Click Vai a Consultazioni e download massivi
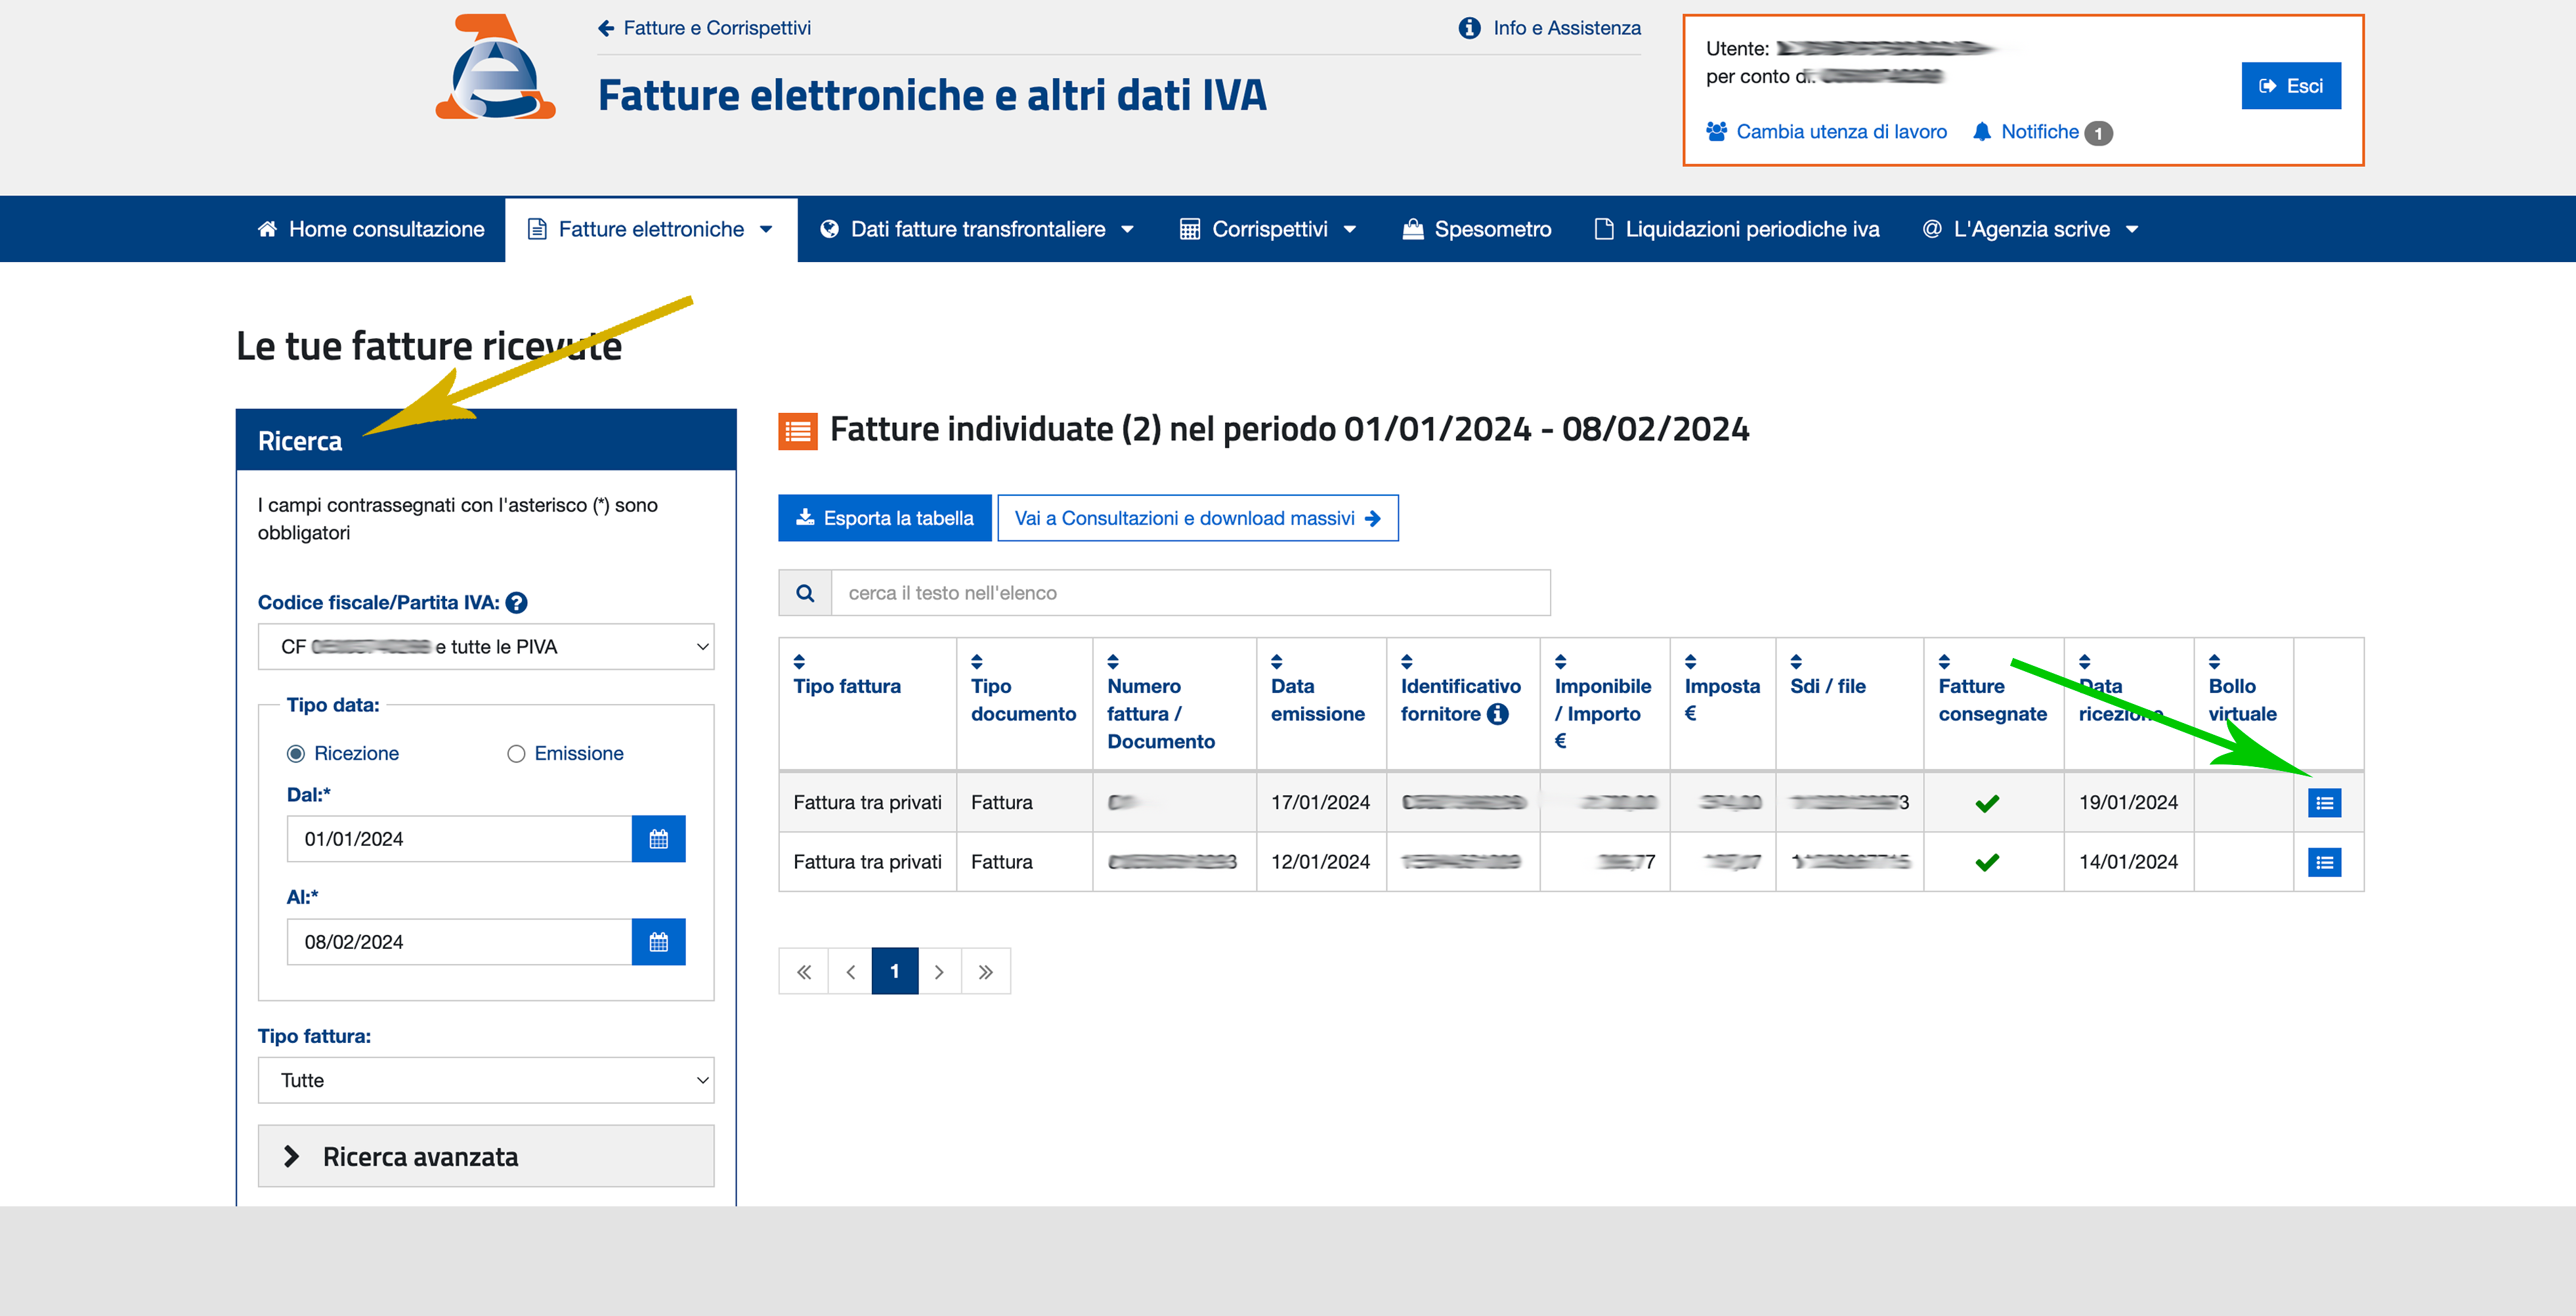The image size is (2576, 1316). (1197, 518)
